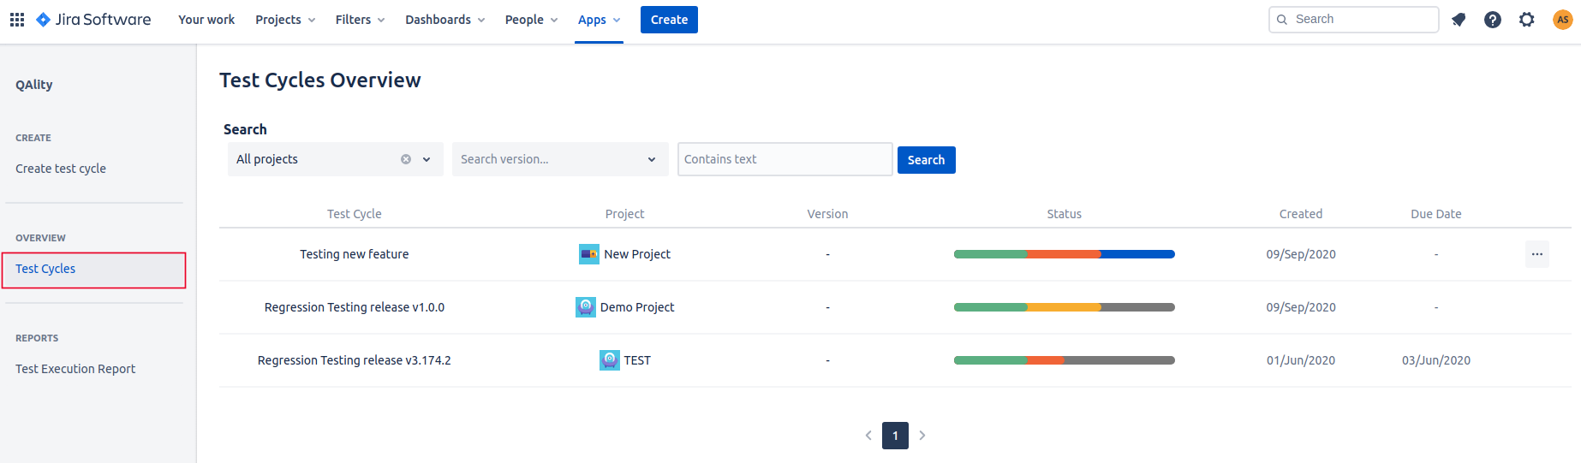
Task: Select Create test cycle in sidebar
Action: (x=61, y=169)
